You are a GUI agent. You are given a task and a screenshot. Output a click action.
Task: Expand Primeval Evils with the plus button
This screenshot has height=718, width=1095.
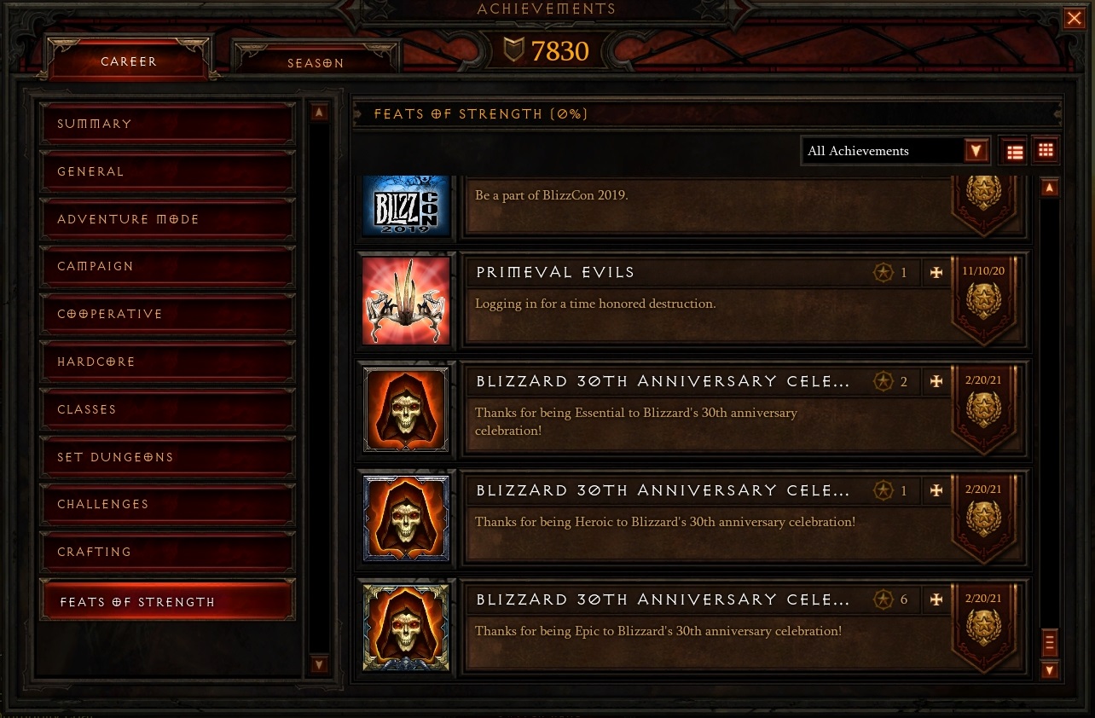click(936, 273)
